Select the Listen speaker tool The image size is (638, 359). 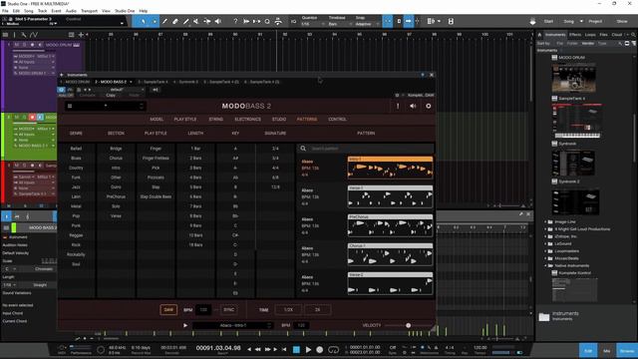click(x=217, y=21)
